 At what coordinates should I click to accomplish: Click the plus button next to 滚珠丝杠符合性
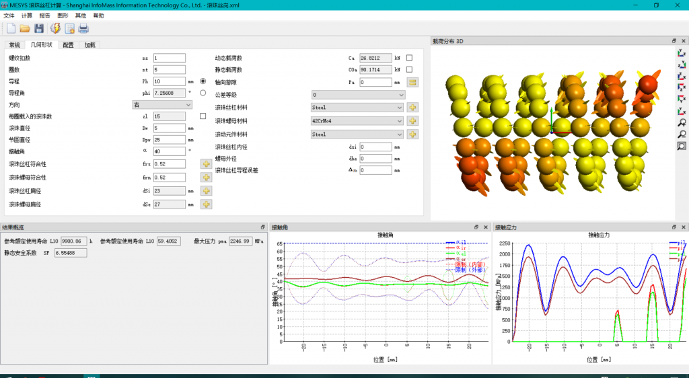tap(206, 163)
